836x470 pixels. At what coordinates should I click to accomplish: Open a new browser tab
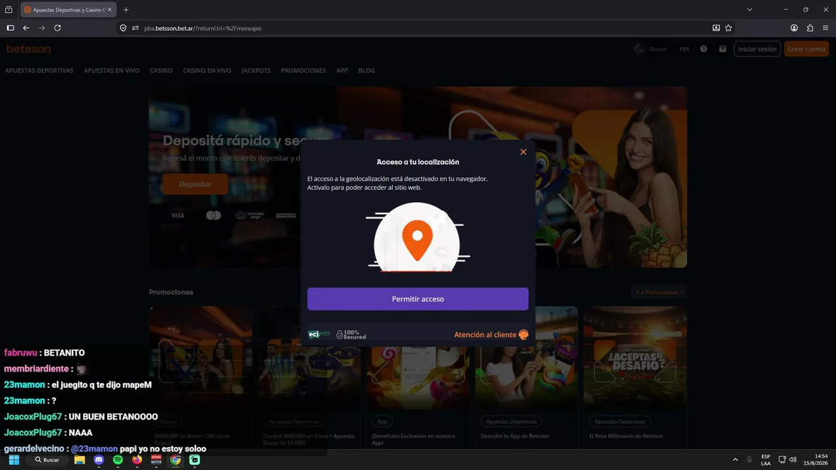tap(126, 10)
